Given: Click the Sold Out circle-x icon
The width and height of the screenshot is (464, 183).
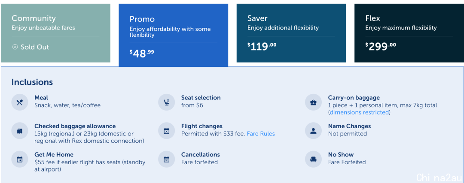Looking at the screenshot, I should pyautogui.click(x=15, y=47).
